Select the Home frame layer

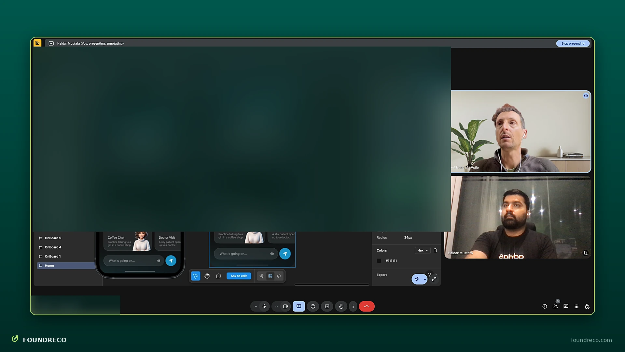click(x=66, y=266)
